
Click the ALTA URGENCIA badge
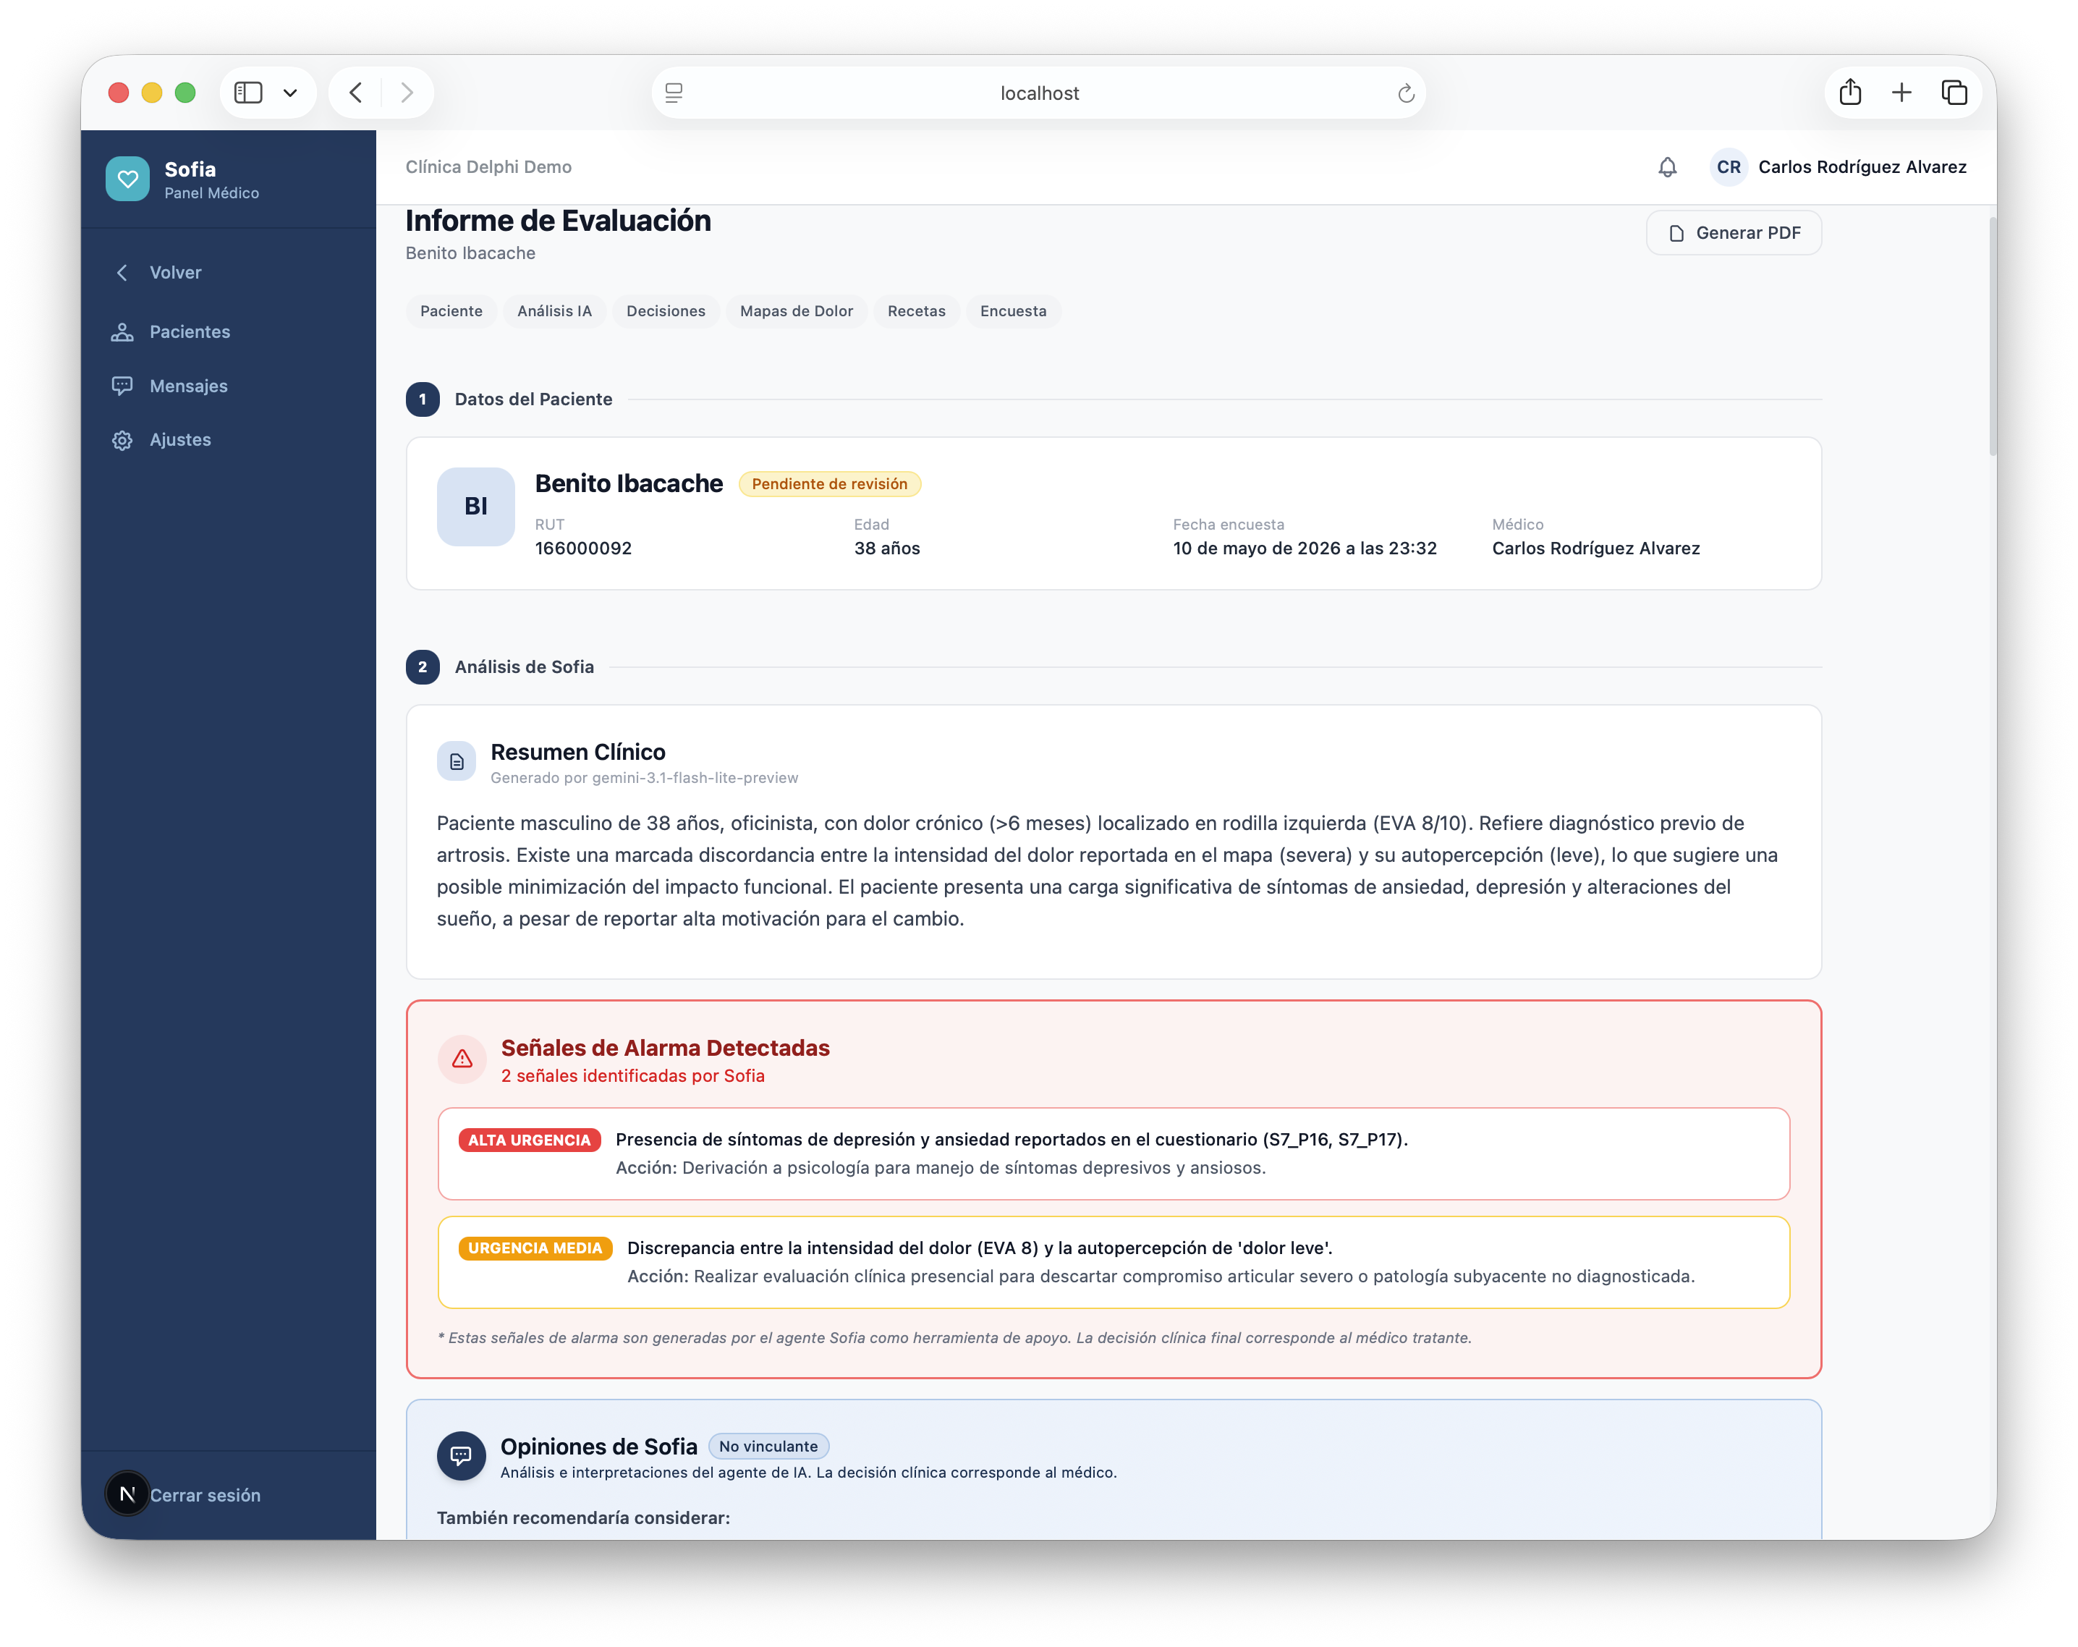coord(529,1140)
